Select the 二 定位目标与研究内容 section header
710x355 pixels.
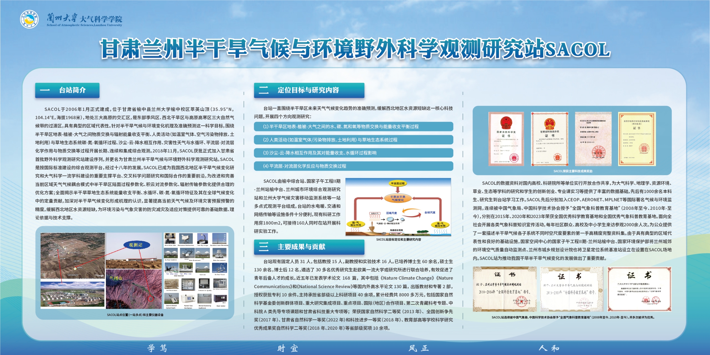pyautogui.click(x=309, y=90)
